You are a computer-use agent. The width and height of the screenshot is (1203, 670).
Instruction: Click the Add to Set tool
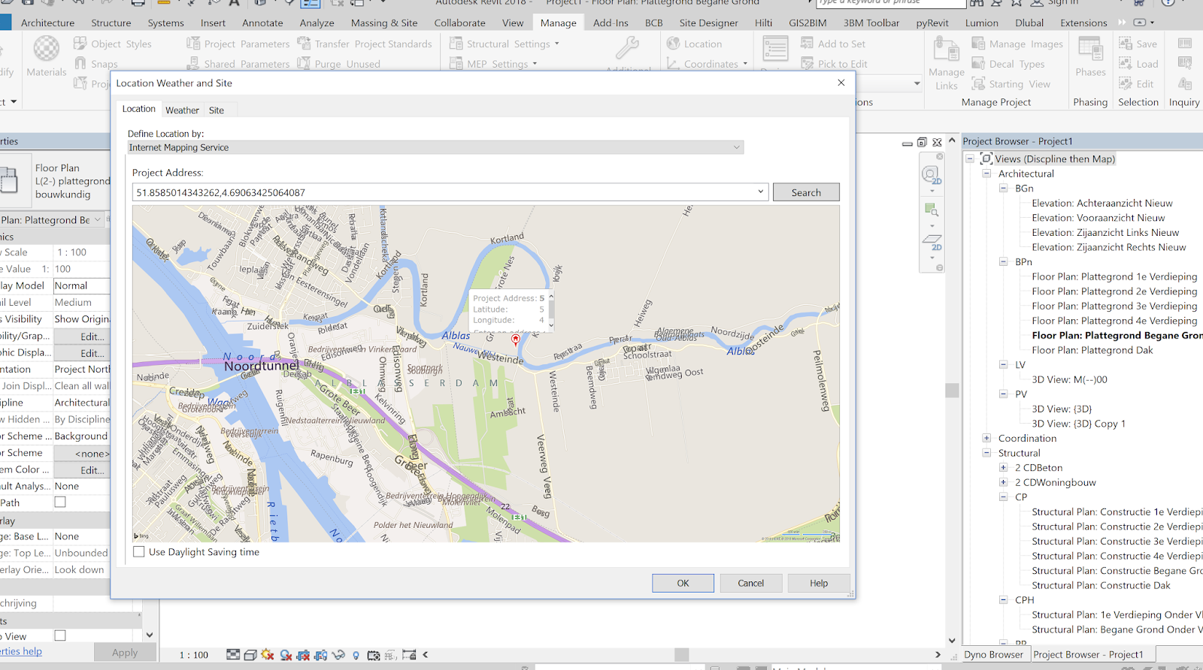(833, 44)
